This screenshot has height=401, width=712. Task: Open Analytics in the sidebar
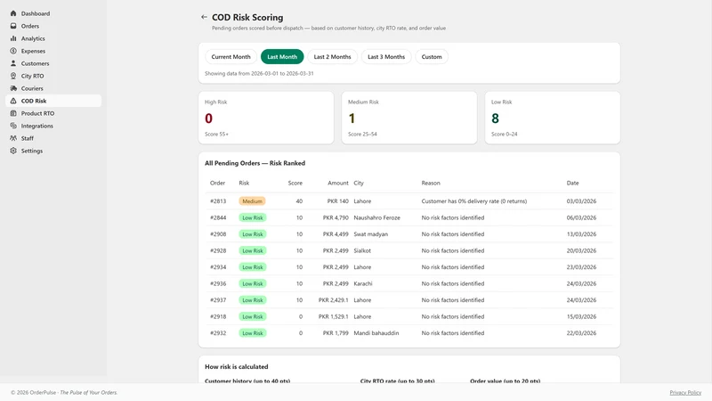coord(53,38)
